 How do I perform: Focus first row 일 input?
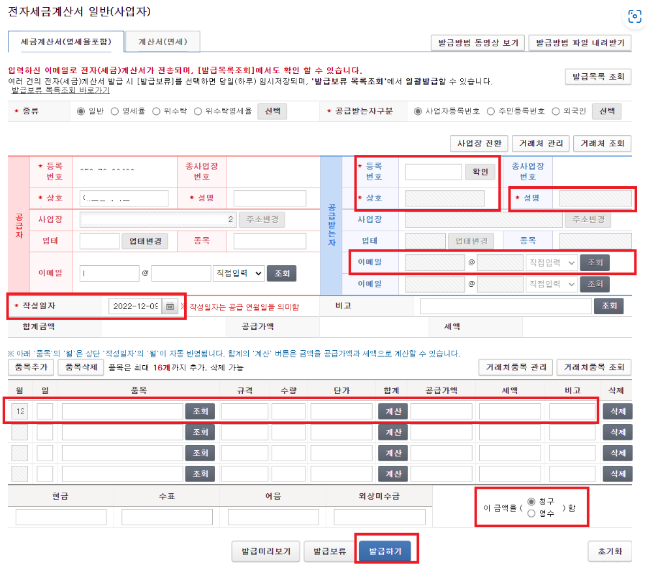tap(45, 412)
